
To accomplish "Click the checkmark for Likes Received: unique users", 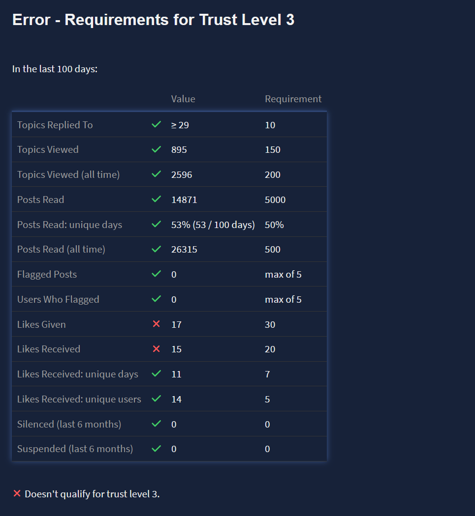I will click(156, 399).
